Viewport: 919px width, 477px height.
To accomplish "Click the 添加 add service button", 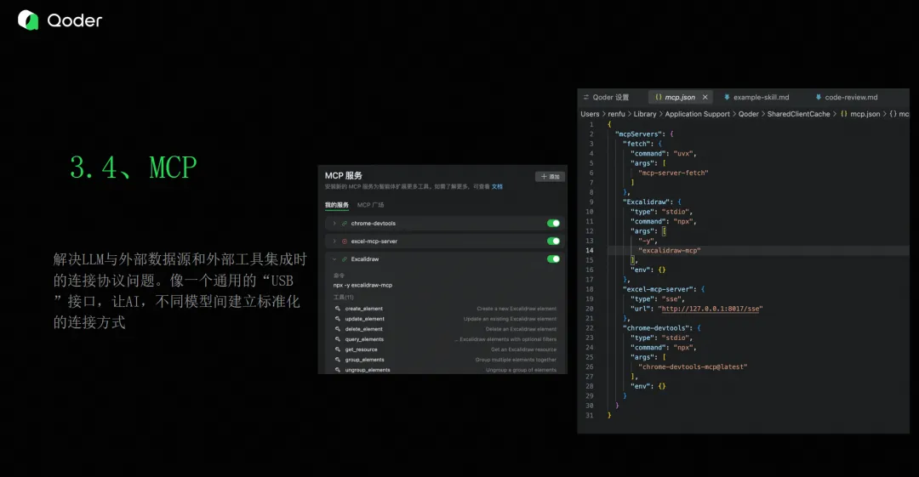I will click(550, 176).
